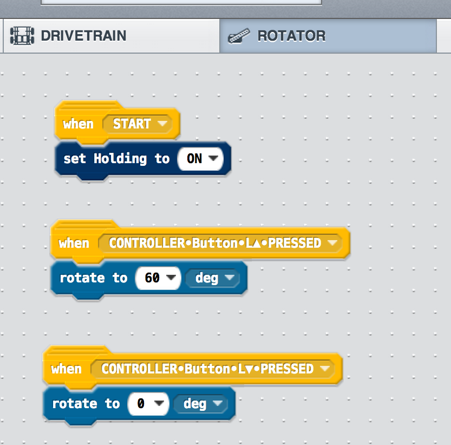
Task: Click 'when' on the L-up controller block
Action: coord(74,243)
